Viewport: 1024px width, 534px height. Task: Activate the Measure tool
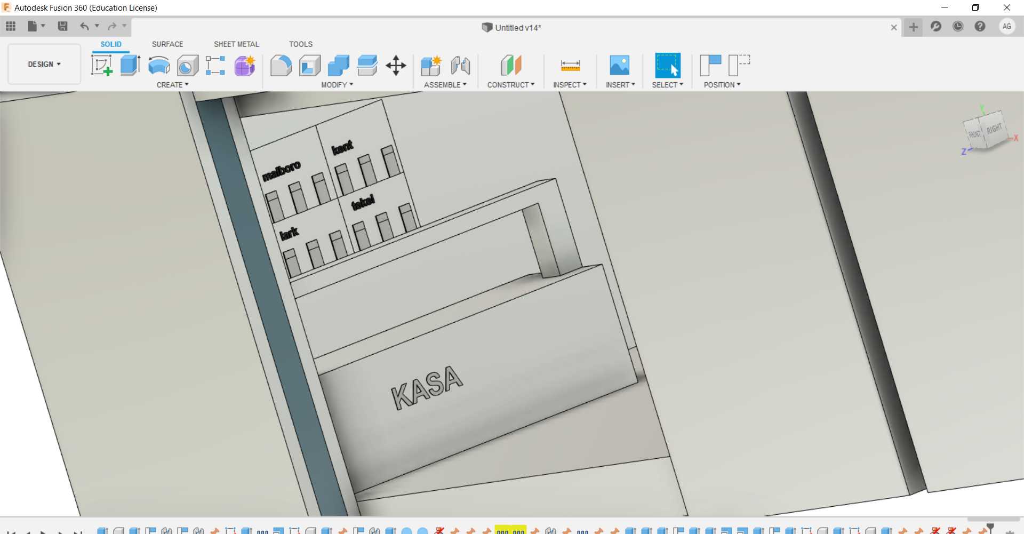pos(570,66)
